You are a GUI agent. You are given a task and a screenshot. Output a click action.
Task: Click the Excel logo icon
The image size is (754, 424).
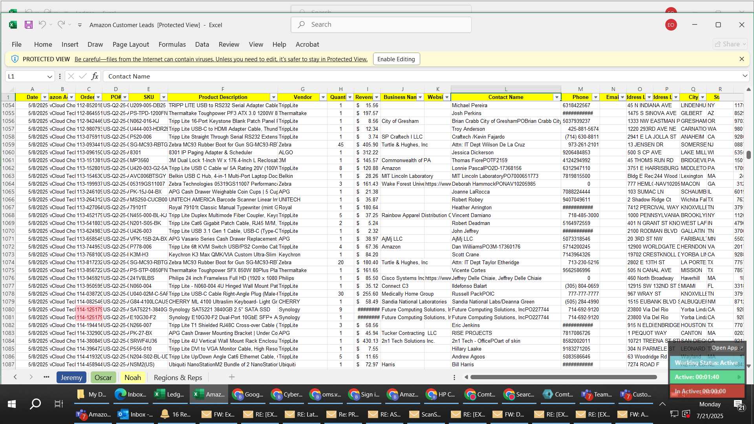[x=13, y=25]
